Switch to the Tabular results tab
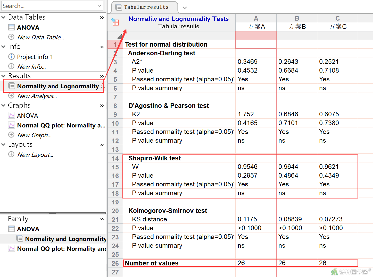 click(145, 7)
